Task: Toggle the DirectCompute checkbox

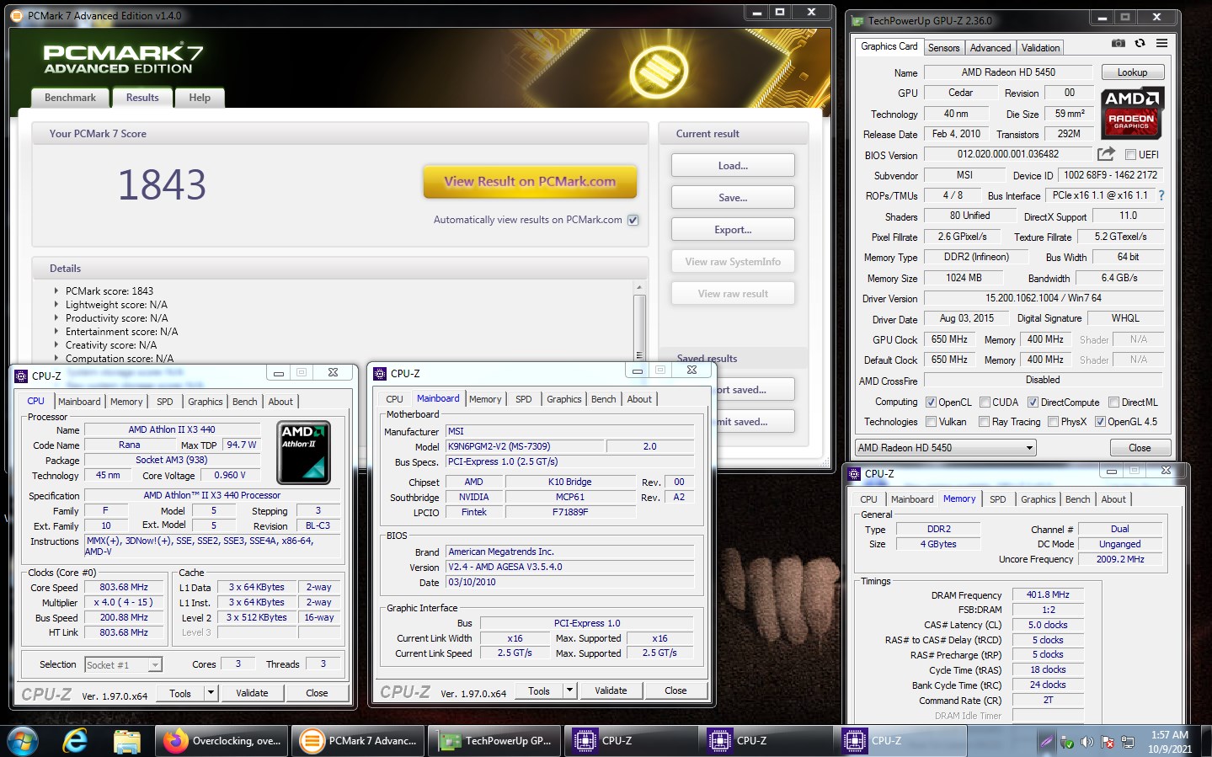Action: tap(1033, 402)
